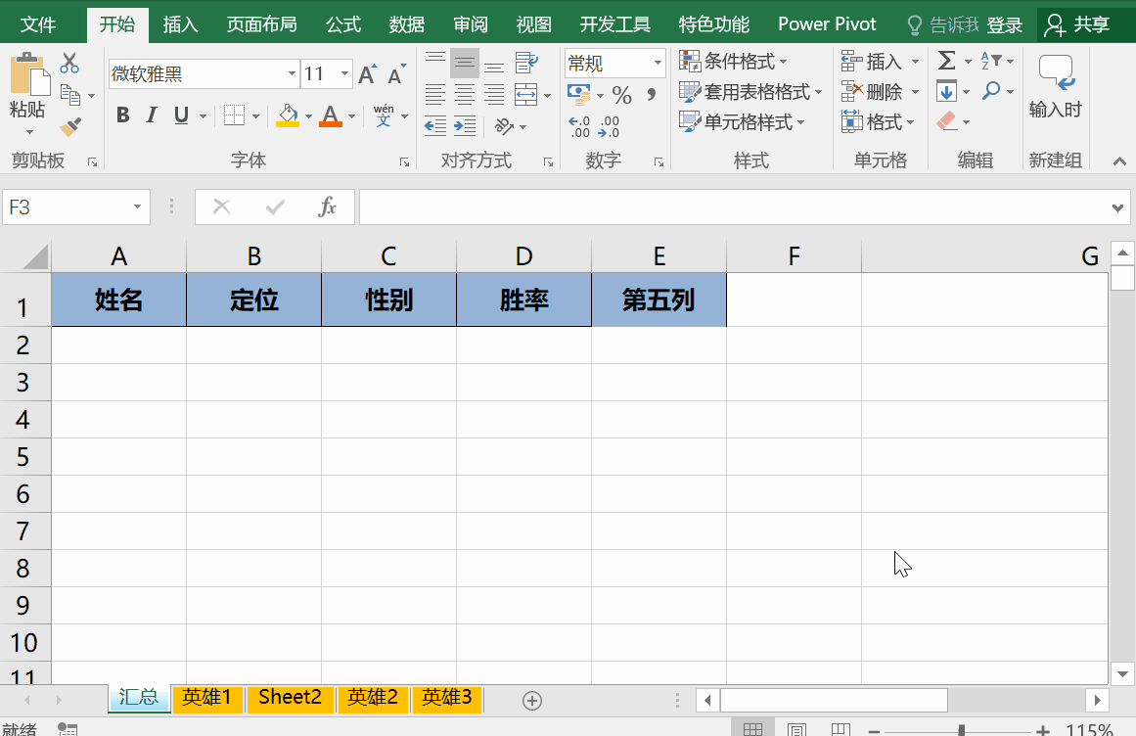
Task: Switch to Sheet2 sheet tab
Action: point(290,698)
